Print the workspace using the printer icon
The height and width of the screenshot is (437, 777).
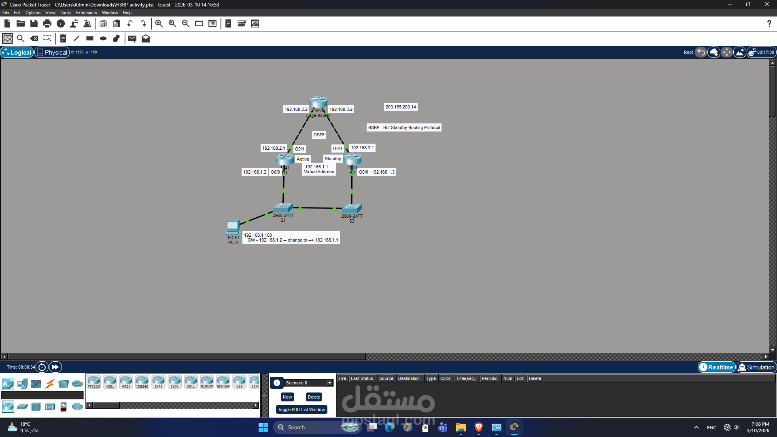[x=47, y=23]
